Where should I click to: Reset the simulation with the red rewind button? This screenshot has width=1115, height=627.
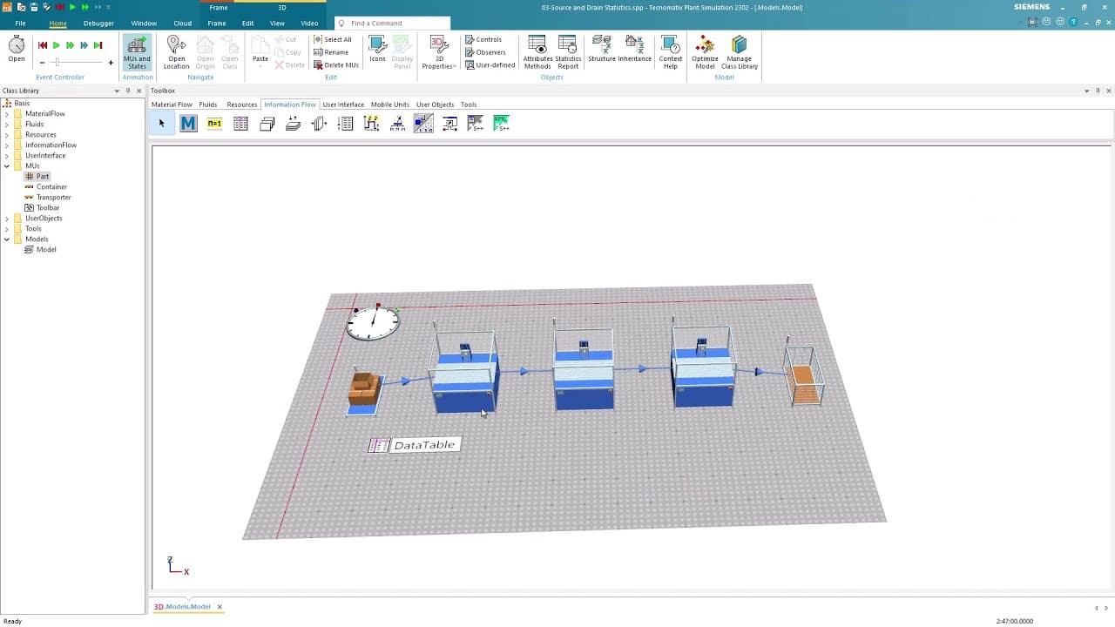point(42,45)
